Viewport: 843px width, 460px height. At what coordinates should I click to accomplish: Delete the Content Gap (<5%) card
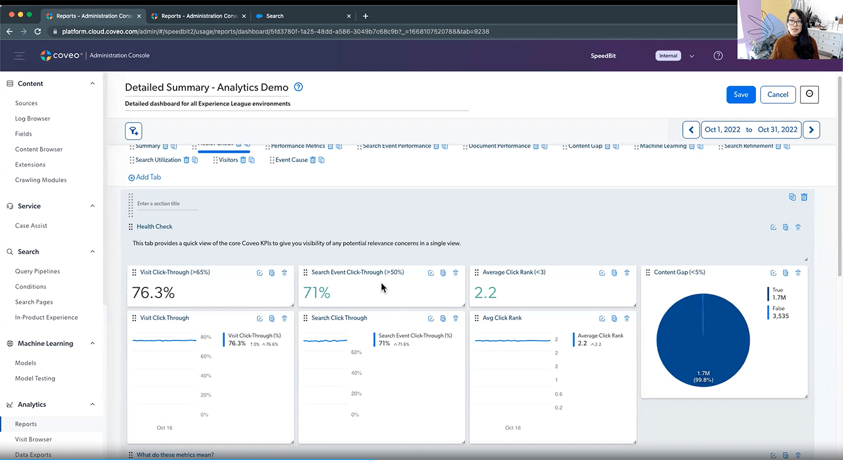(798, 273)
